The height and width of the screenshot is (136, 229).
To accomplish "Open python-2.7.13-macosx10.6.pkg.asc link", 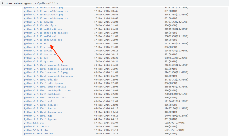I will point(46,18).
